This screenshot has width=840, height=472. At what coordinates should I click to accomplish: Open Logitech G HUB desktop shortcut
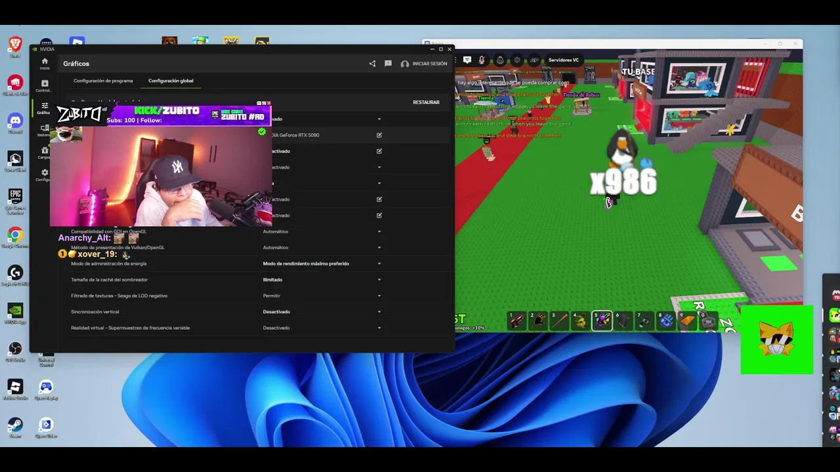15,275
